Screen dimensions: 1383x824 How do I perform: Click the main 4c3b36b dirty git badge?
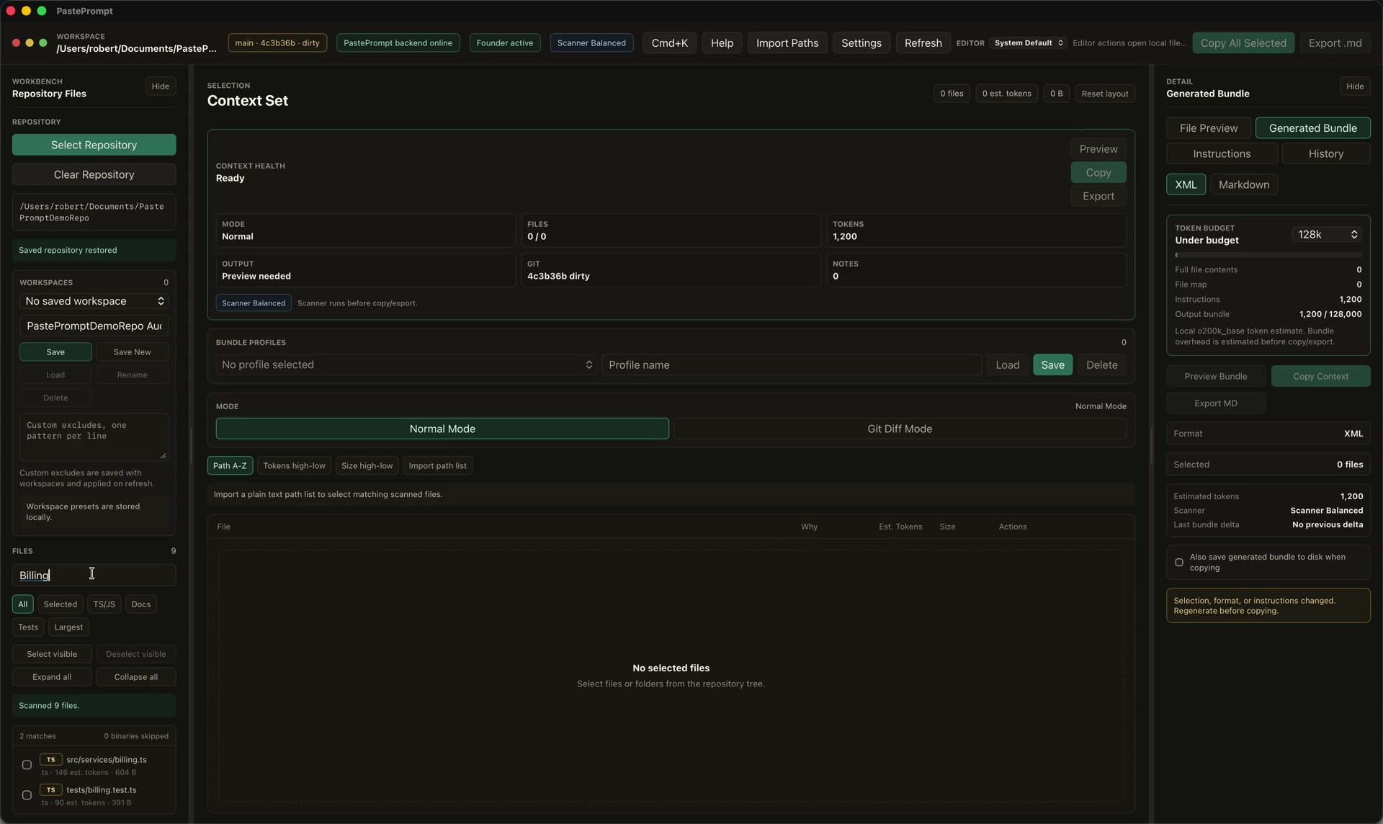[x=277, y=43]
